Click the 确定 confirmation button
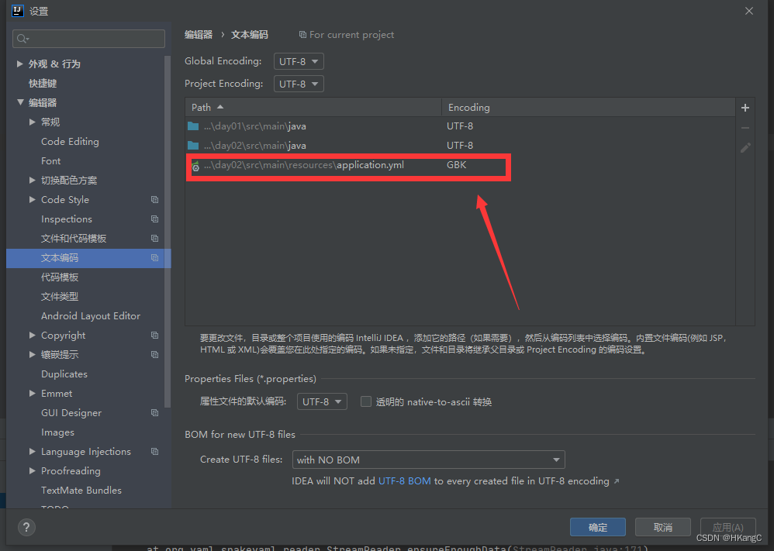 pos(597,527)
